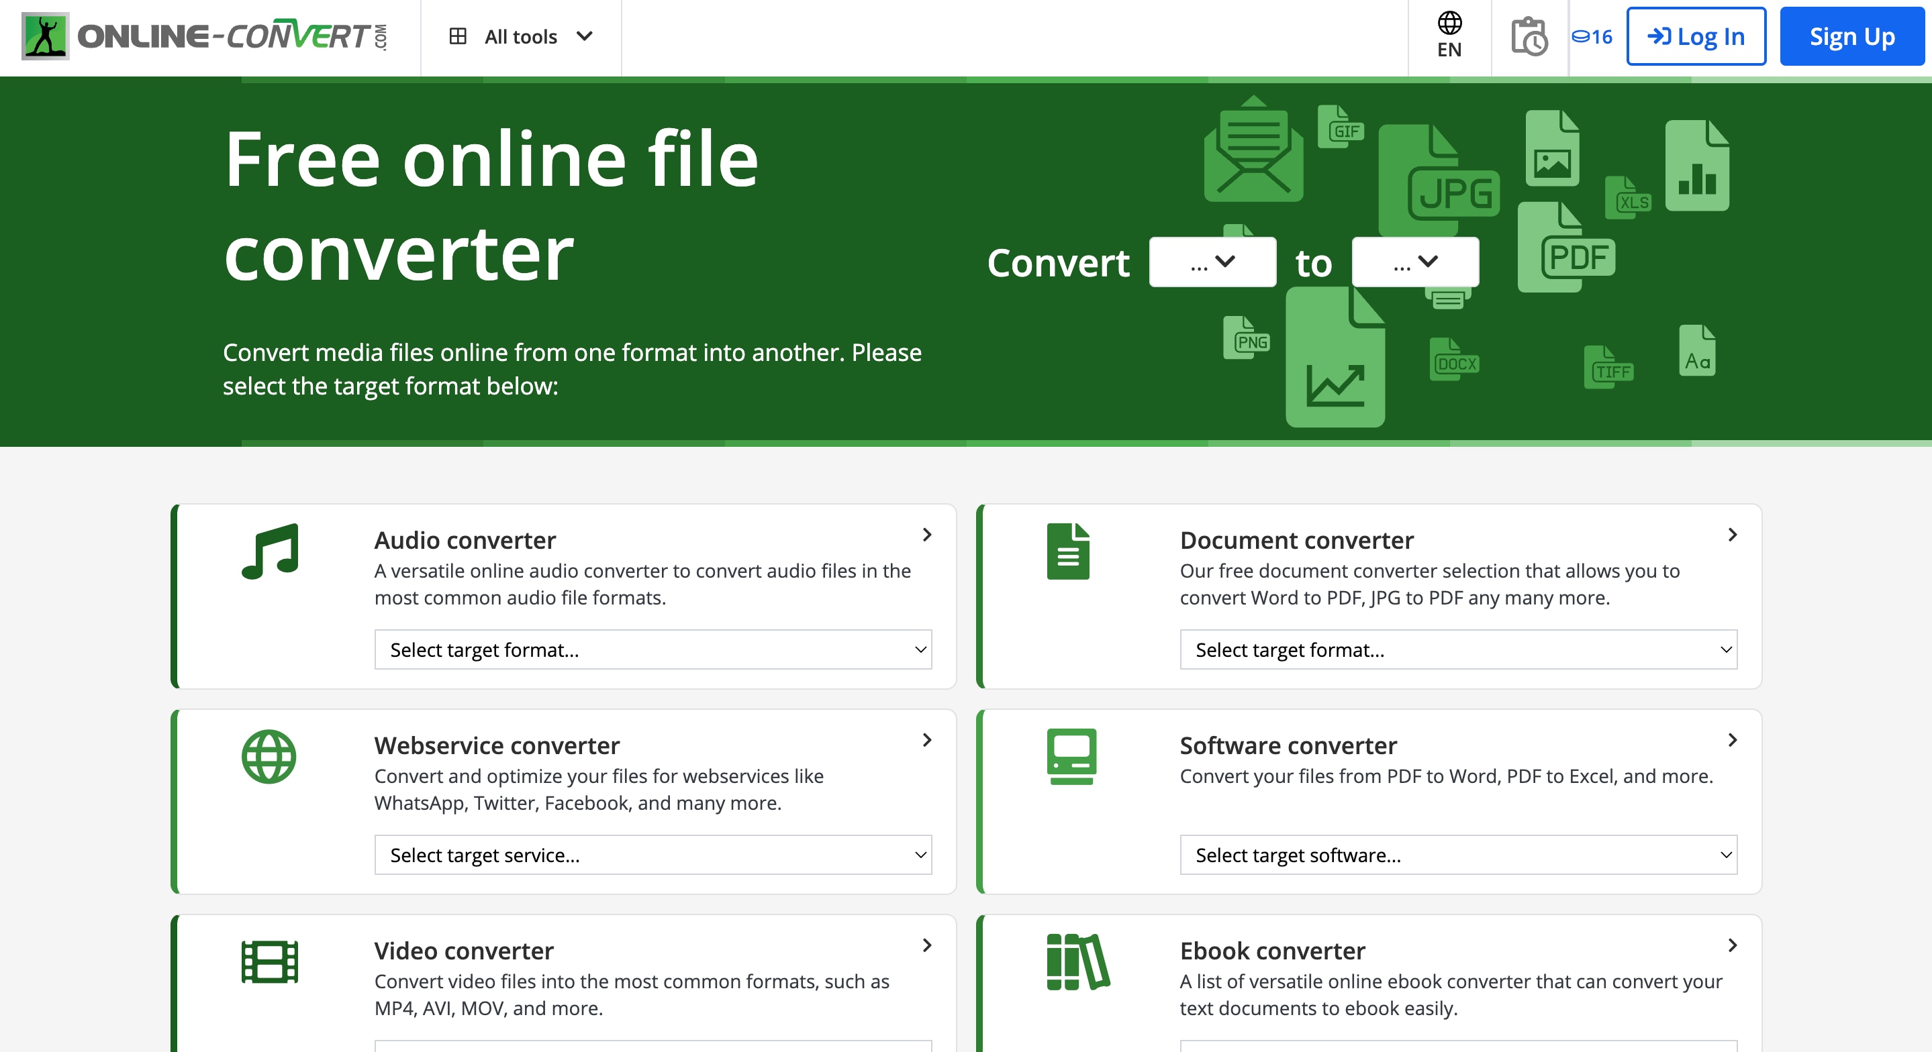Click the Software converter computer icon
This screenshot has width=1932, height=1052.
(1071, 757)
